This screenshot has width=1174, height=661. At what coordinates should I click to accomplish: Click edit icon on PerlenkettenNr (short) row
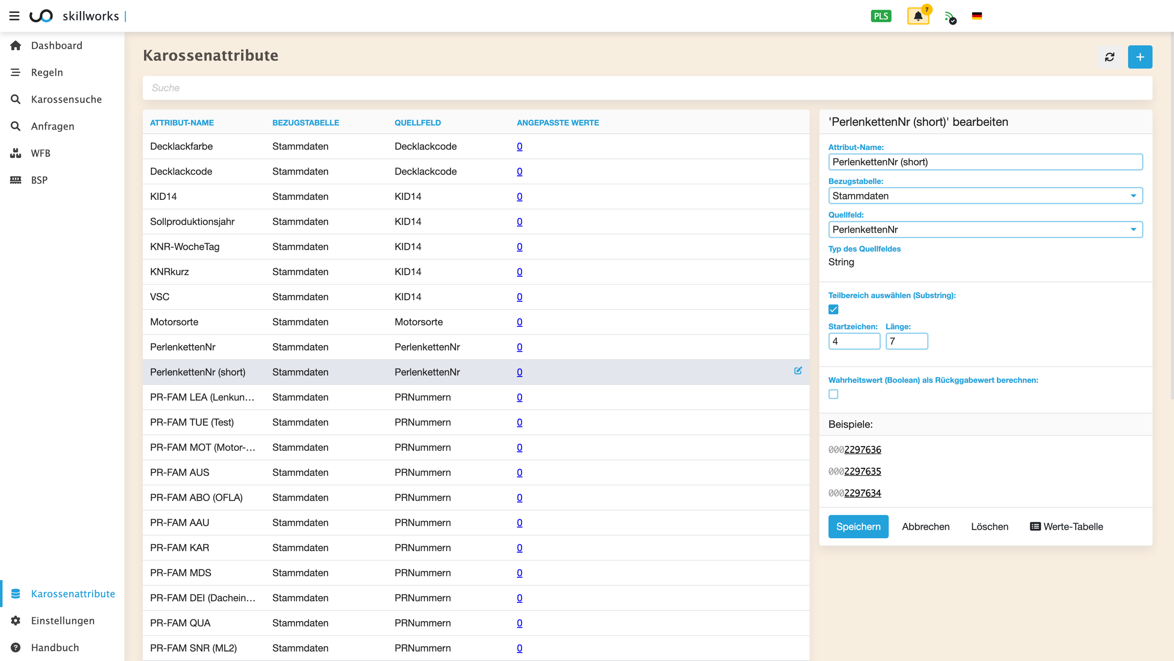(798, 371)
